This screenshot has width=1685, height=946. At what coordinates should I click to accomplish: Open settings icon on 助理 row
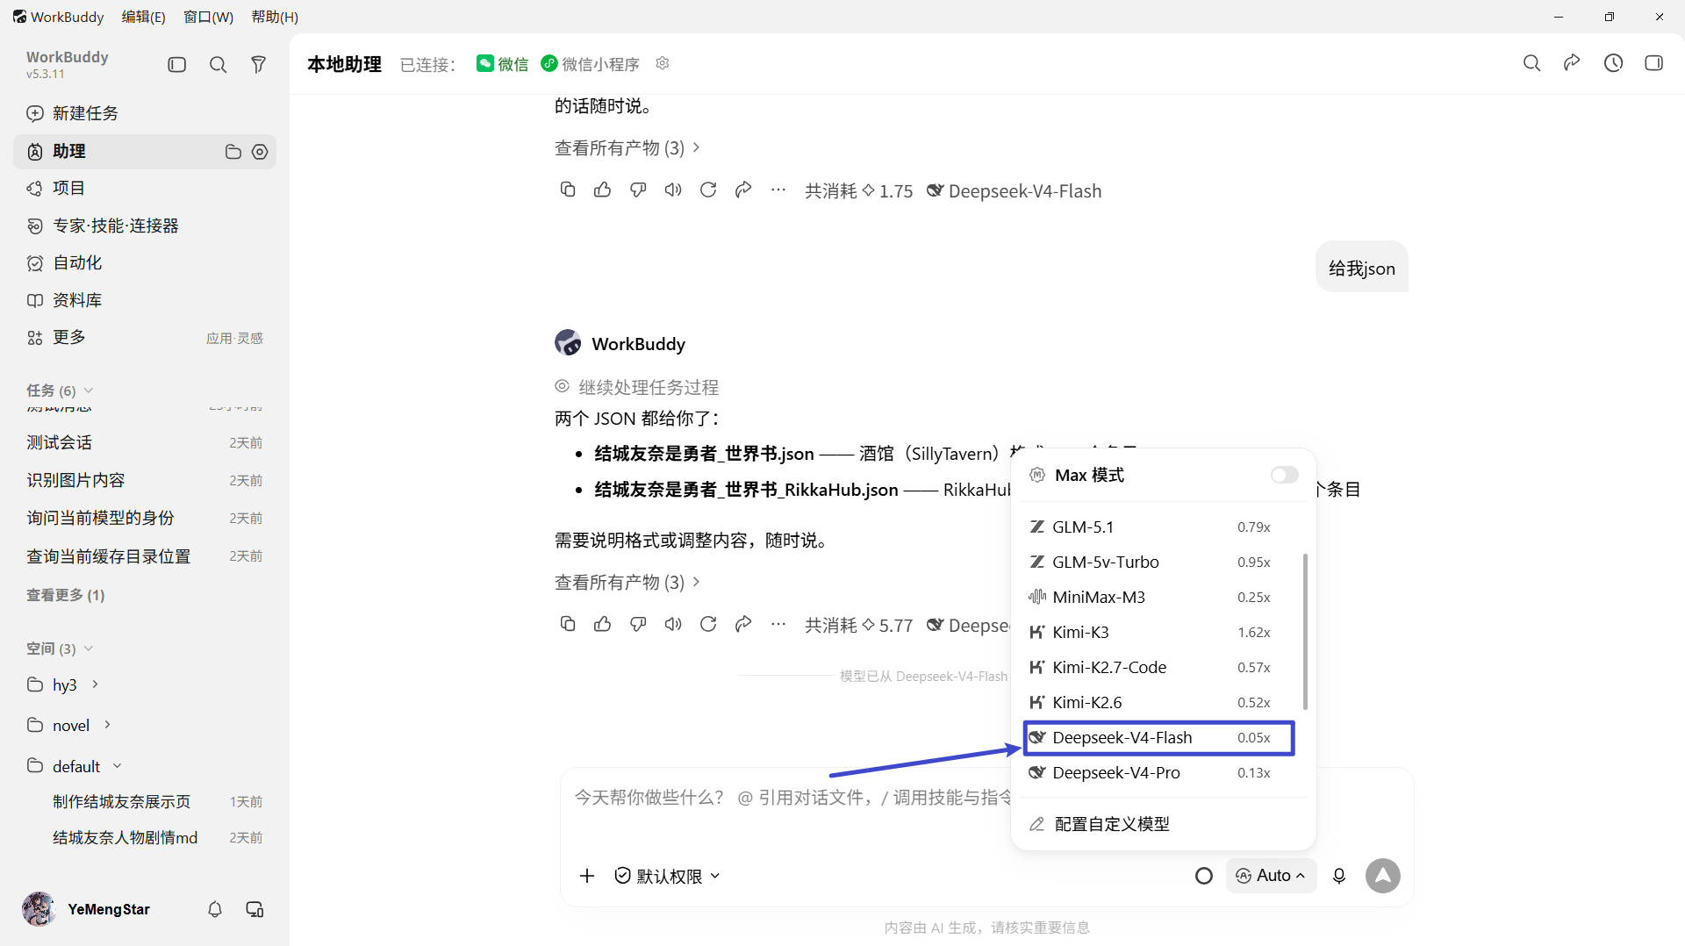tap(260, 152)
